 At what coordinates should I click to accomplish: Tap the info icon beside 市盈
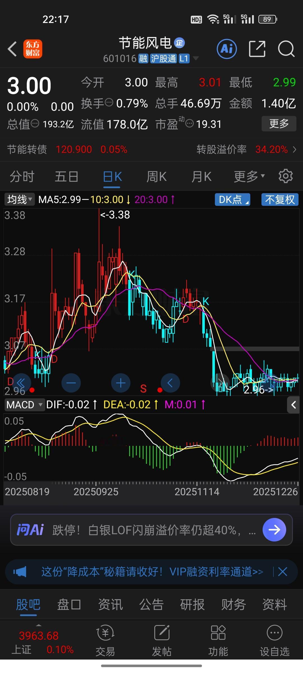(190, 123)
